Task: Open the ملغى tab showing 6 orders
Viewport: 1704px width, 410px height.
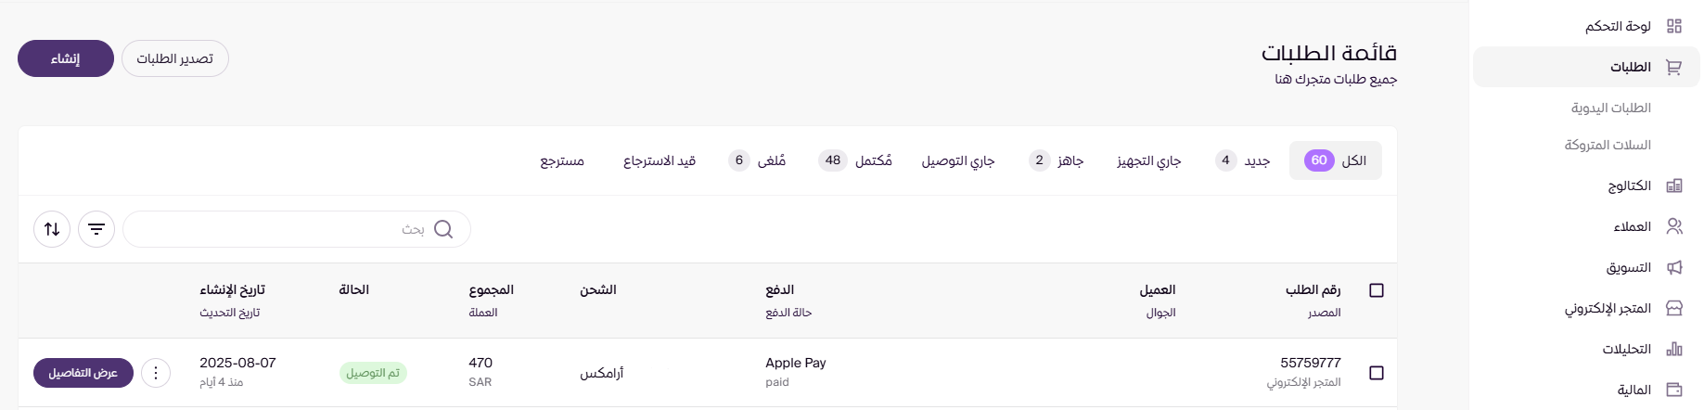Action: (x=757, y=160)
